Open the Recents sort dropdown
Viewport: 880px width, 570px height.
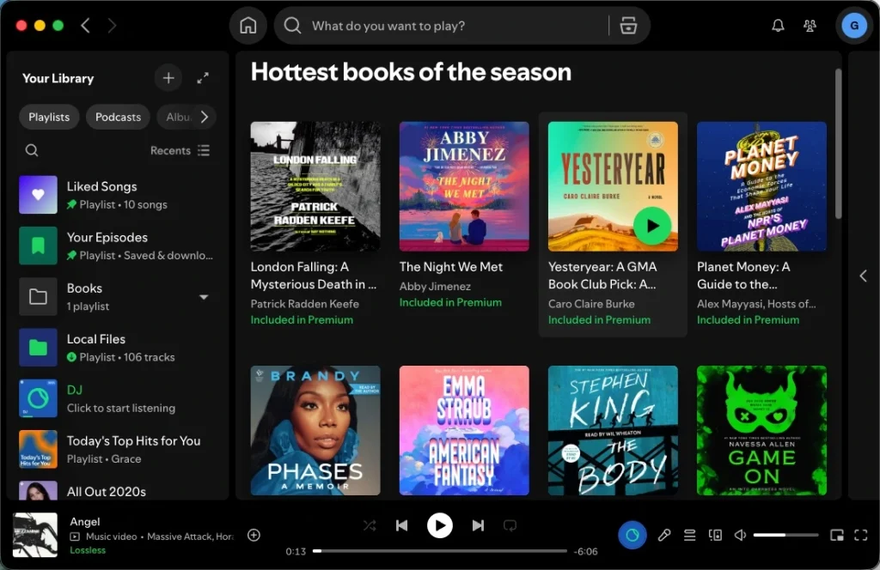point(179,150)
